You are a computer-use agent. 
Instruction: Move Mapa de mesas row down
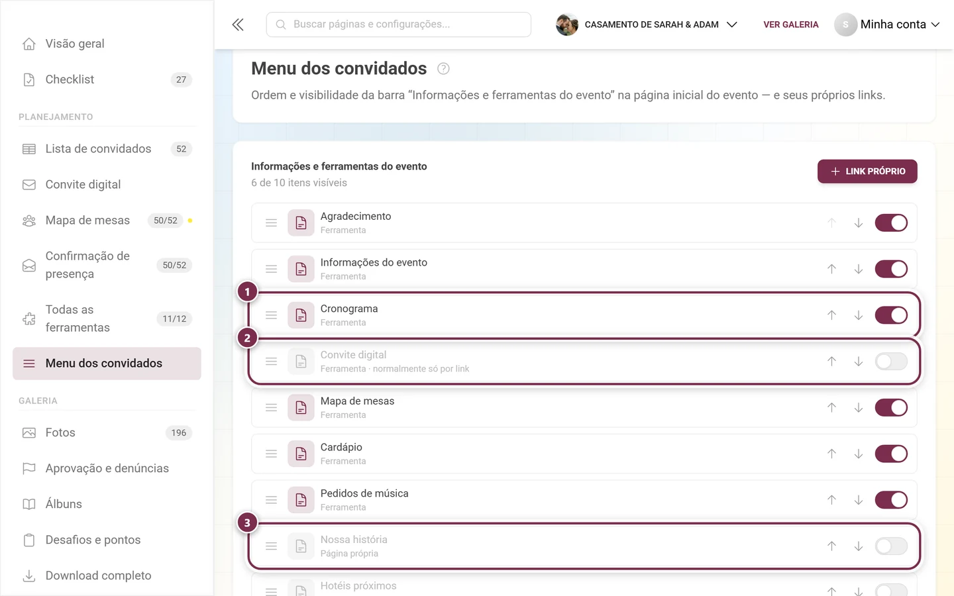[x=859, y=408]
